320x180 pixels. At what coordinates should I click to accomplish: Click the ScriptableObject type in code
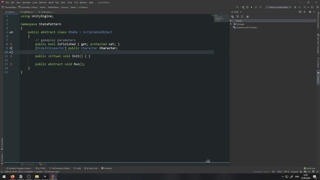[97, 32]
